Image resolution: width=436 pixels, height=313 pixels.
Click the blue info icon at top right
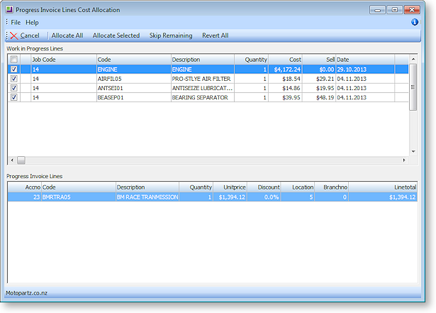[x=415, y=22]
